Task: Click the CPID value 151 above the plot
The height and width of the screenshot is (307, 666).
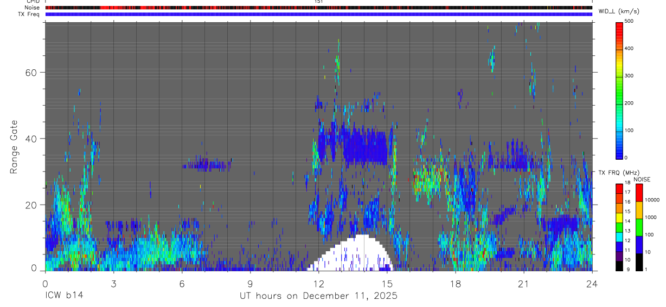Action: (319, 2)
